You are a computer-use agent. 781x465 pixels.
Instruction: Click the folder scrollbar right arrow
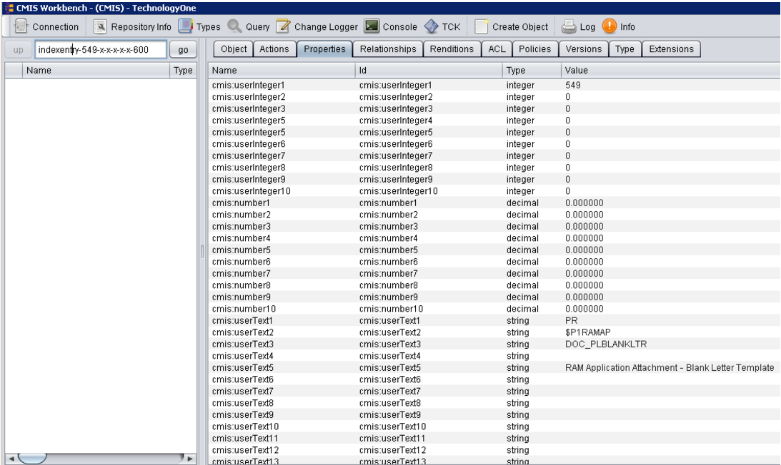(x=190, y=458)
